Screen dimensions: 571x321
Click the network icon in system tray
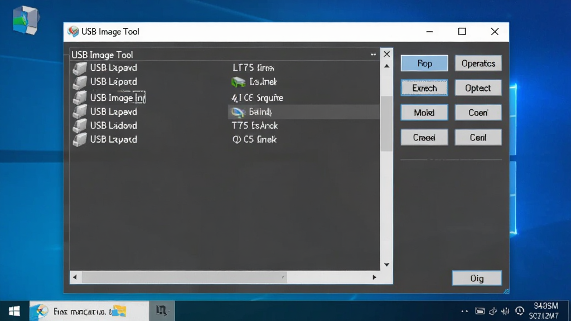(493, 311)
